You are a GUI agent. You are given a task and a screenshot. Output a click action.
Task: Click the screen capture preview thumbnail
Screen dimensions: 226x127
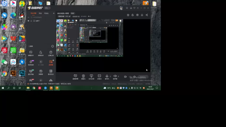tap(90, 38)
